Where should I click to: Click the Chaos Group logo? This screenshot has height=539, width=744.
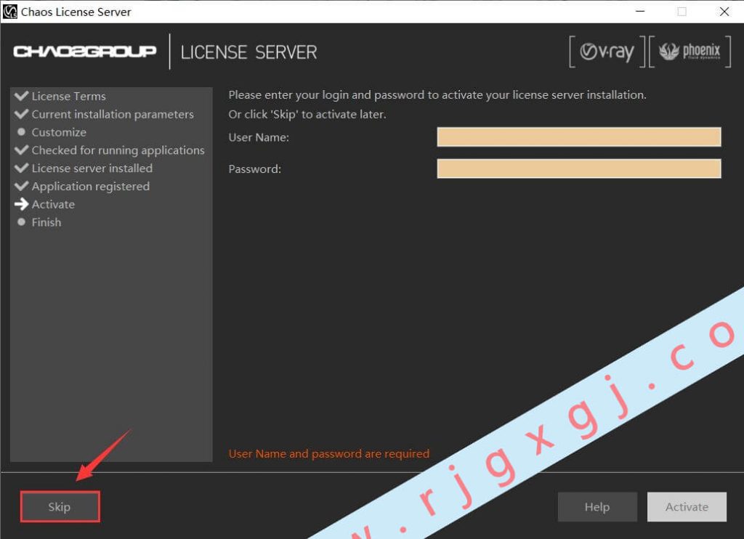pos(84,52)
